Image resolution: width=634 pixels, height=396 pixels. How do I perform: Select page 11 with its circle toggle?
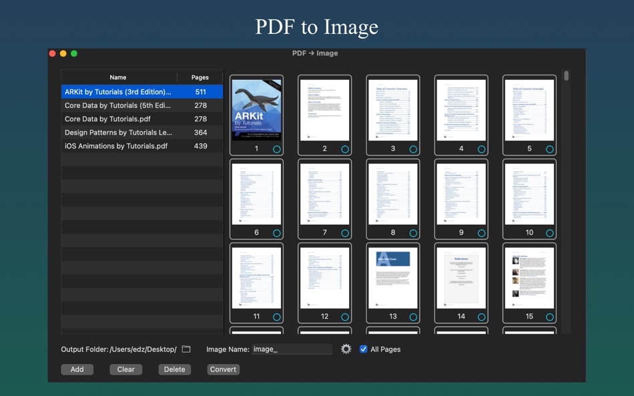point(276,317)
